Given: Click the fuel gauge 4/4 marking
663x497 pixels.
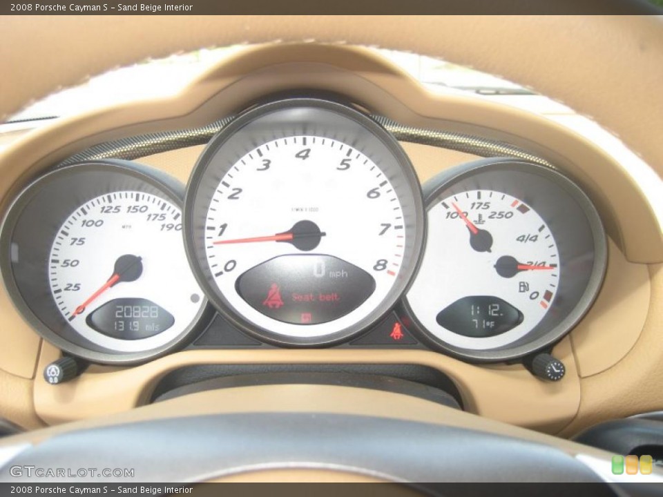Looking at the screenshot, I should pos(527,238).
